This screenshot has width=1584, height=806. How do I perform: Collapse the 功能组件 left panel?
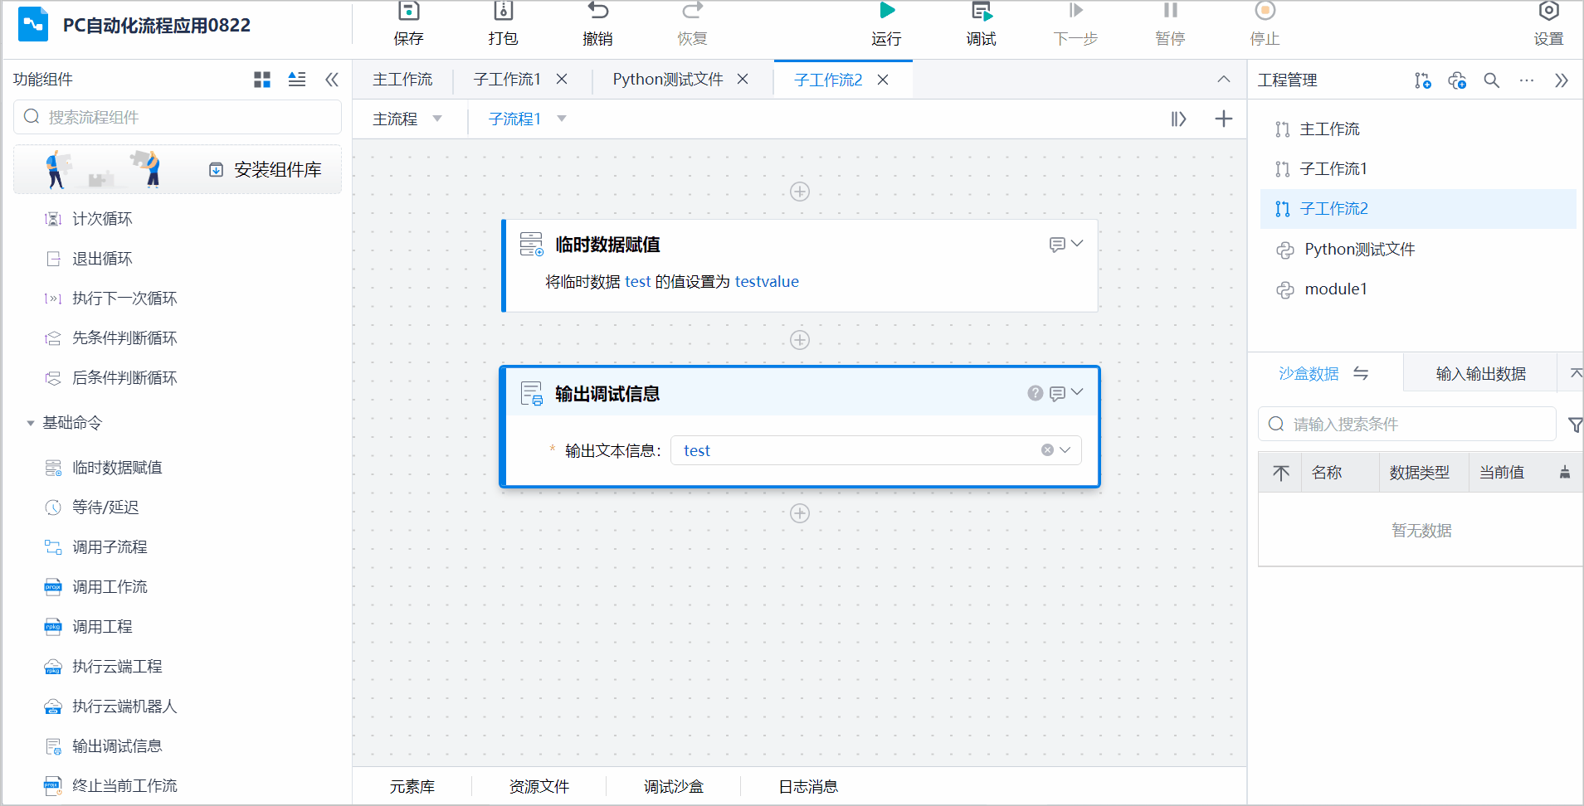(332, 80)
